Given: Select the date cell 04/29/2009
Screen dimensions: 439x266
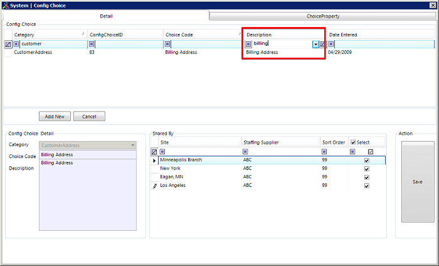Looking at the screenshot, I should click(x=381, y=52).
